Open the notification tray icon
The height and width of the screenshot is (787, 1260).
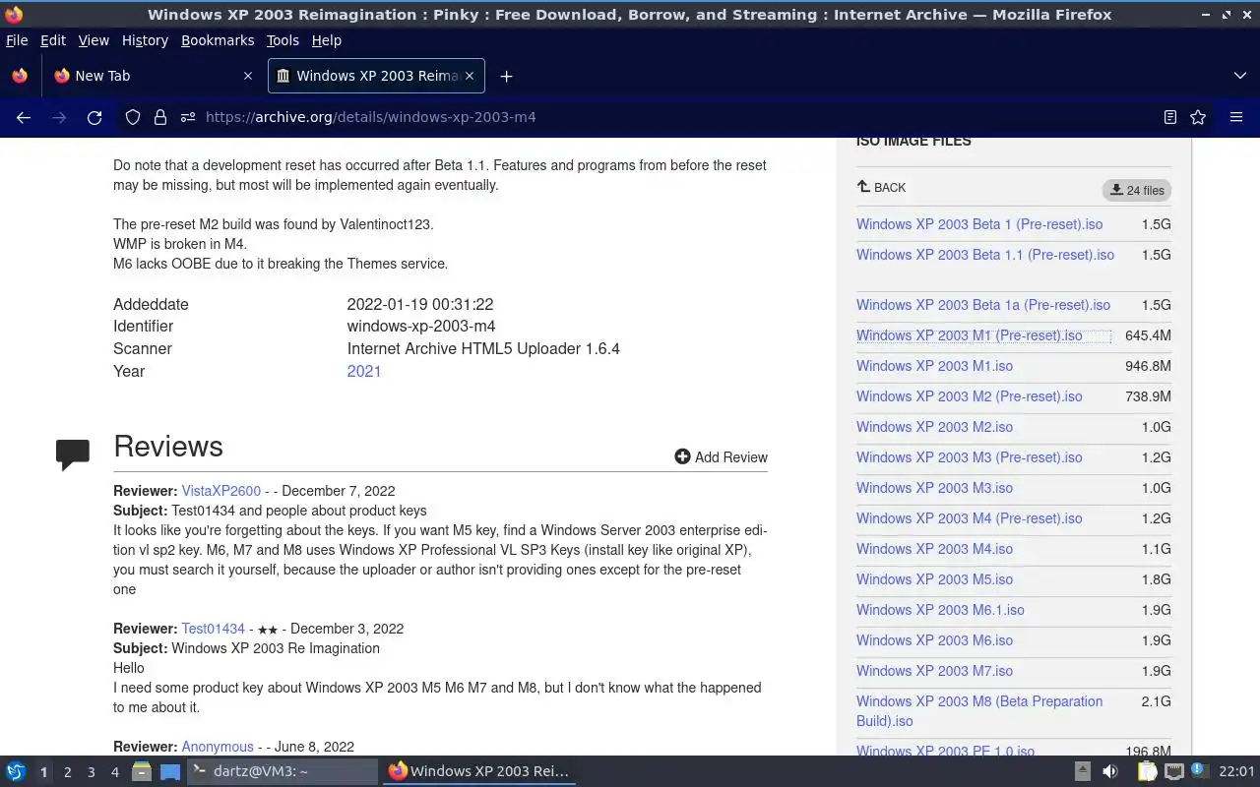click(1198, 771)
